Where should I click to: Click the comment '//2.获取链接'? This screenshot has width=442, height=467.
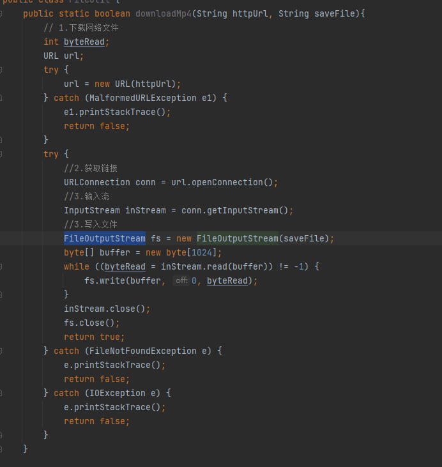click(x=91, y=168)
